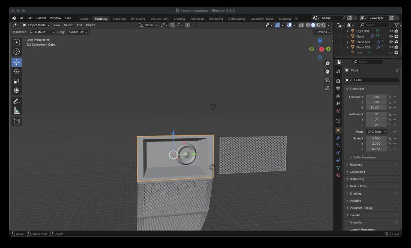Select the Rotate tool in the left toolbar
Screen dimensions: 411x248
[16, 72]
